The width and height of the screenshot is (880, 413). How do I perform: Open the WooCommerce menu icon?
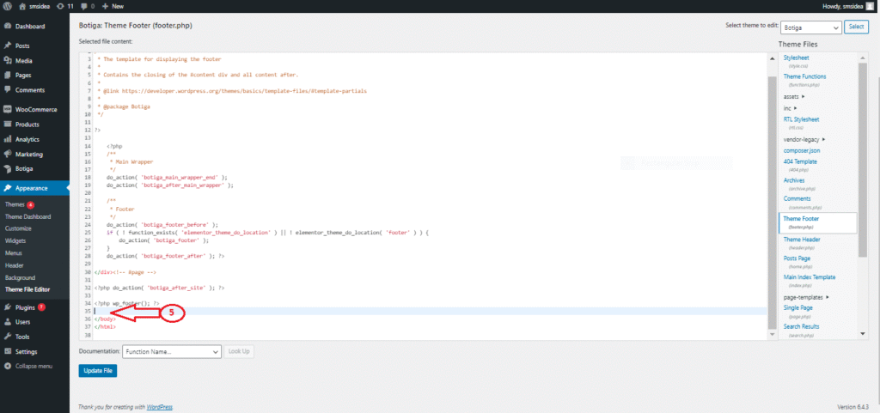[x=8, y=110]
